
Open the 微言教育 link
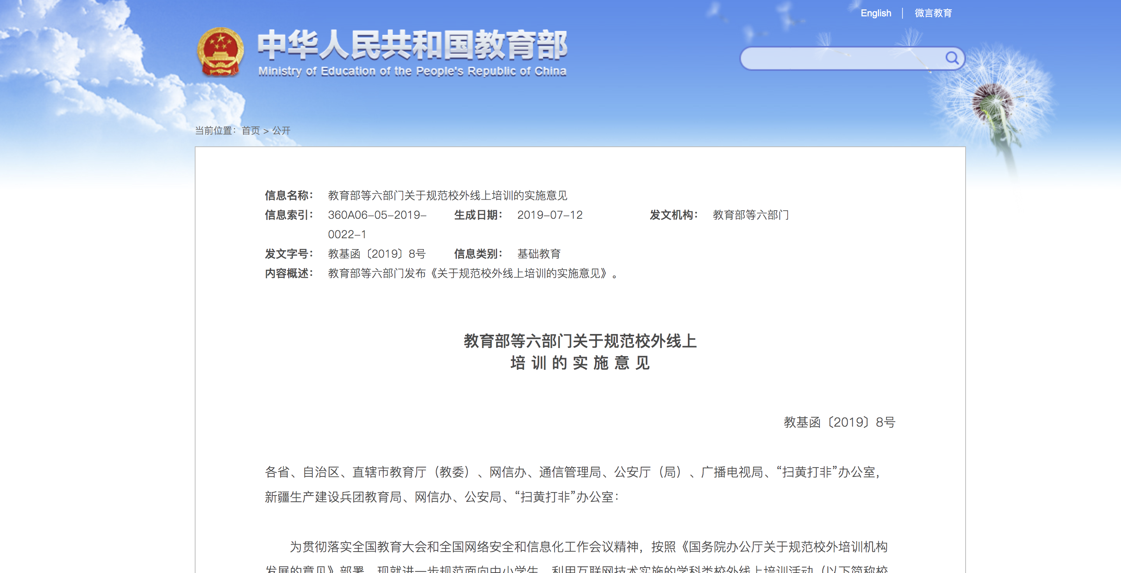point(932,13)
